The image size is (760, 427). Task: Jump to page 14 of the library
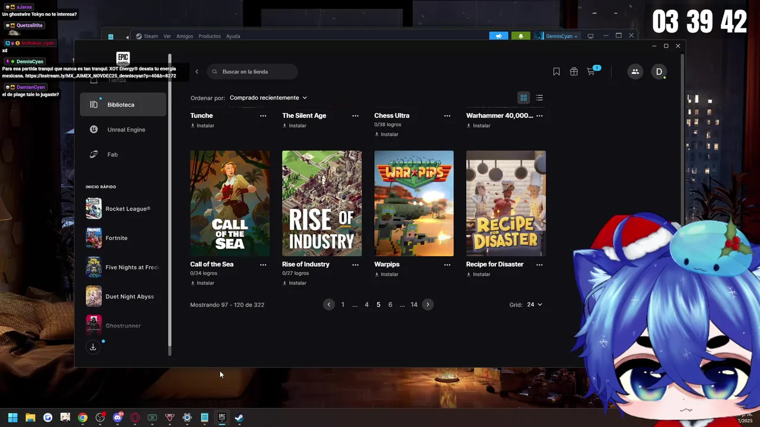pyautogui.click(x=414, y=305)
